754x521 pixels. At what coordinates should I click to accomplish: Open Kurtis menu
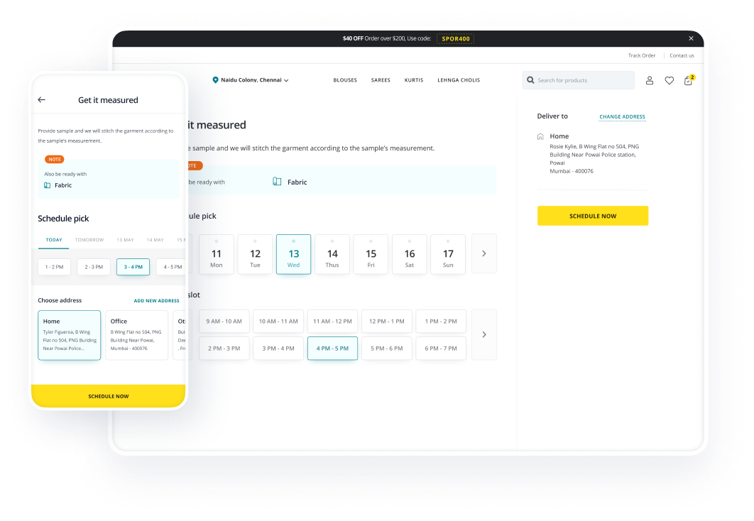pyautogui.click(x=414, y=80)
